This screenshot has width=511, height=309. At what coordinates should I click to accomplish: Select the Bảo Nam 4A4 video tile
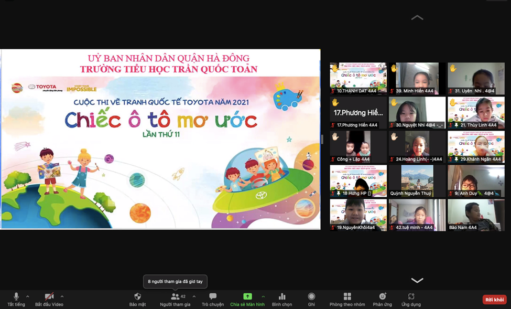click(476, 215)
